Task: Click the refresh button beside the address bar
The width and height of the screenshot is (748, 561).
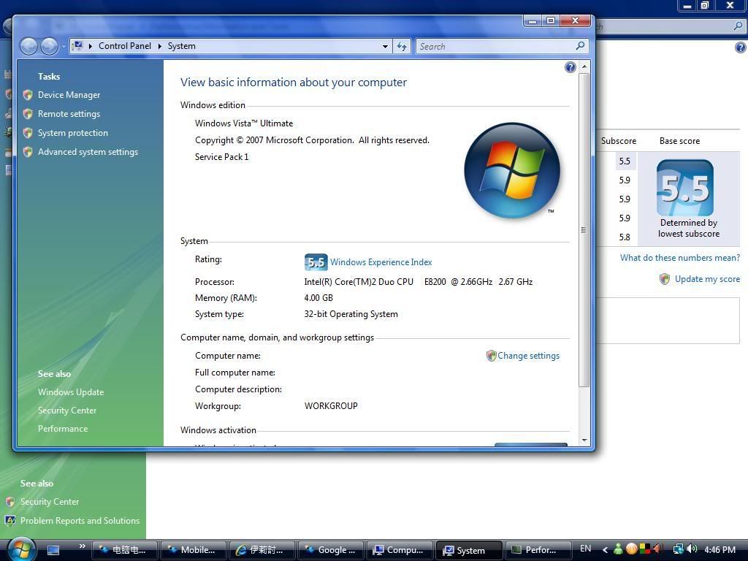Action: point(402,46)
